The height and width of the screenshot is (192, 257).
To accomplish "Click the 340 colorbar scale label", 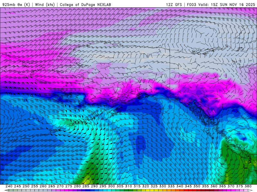I will (x=180, y=186).
